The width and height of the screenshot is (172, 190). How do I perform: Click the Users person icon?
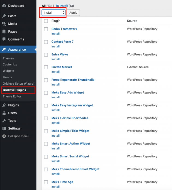coord(4,113)
